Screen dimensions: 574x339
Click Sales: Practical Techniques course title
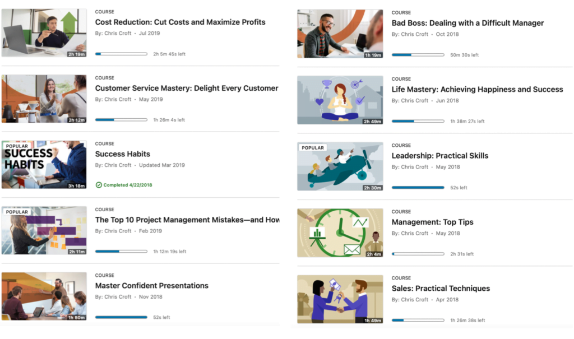(441, 289)
